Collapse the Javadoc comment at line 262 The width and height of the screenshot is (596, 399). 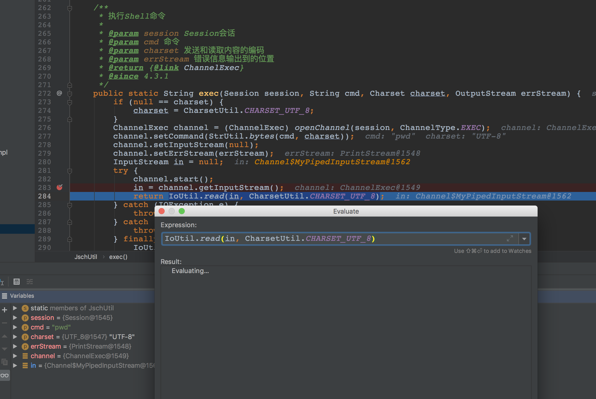(70, 8)
